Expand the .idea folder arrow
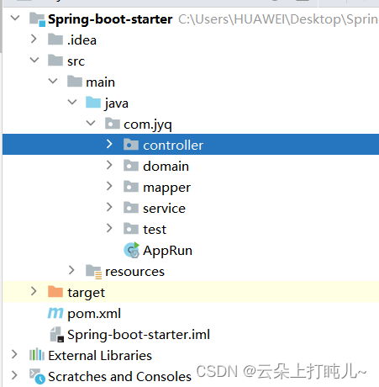Viewport: 379px width, 387px height. click(34, 39)
